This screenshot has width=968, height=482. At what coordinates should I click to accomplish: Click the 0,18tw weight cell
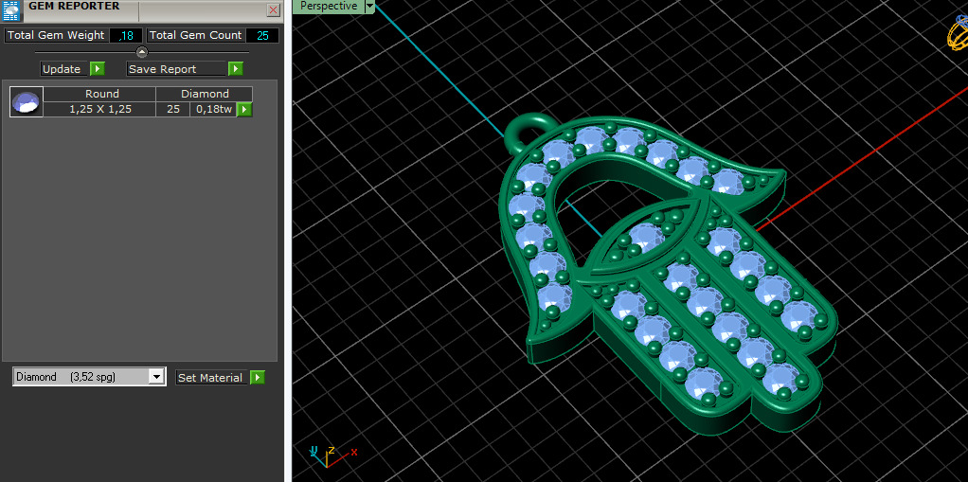[214, 109]
